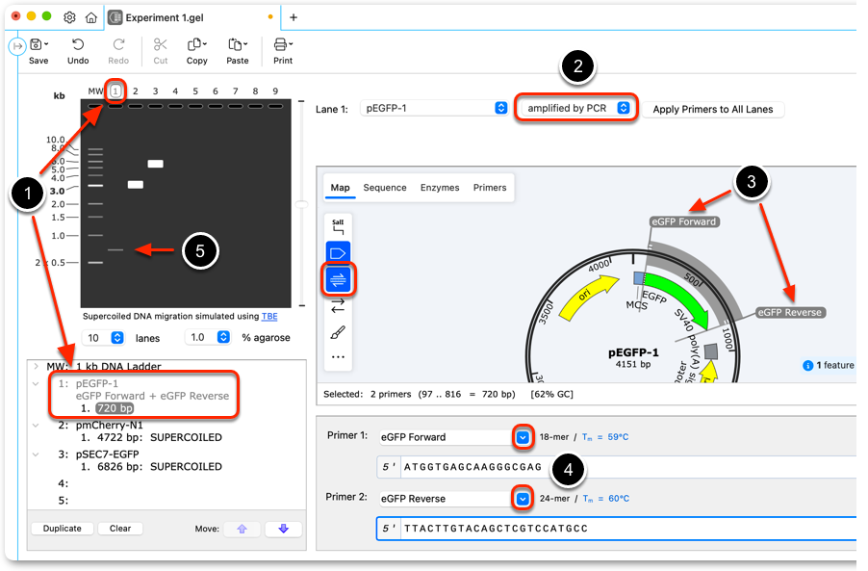Select lane 5 in the gel header

click(x=195, y=91)
